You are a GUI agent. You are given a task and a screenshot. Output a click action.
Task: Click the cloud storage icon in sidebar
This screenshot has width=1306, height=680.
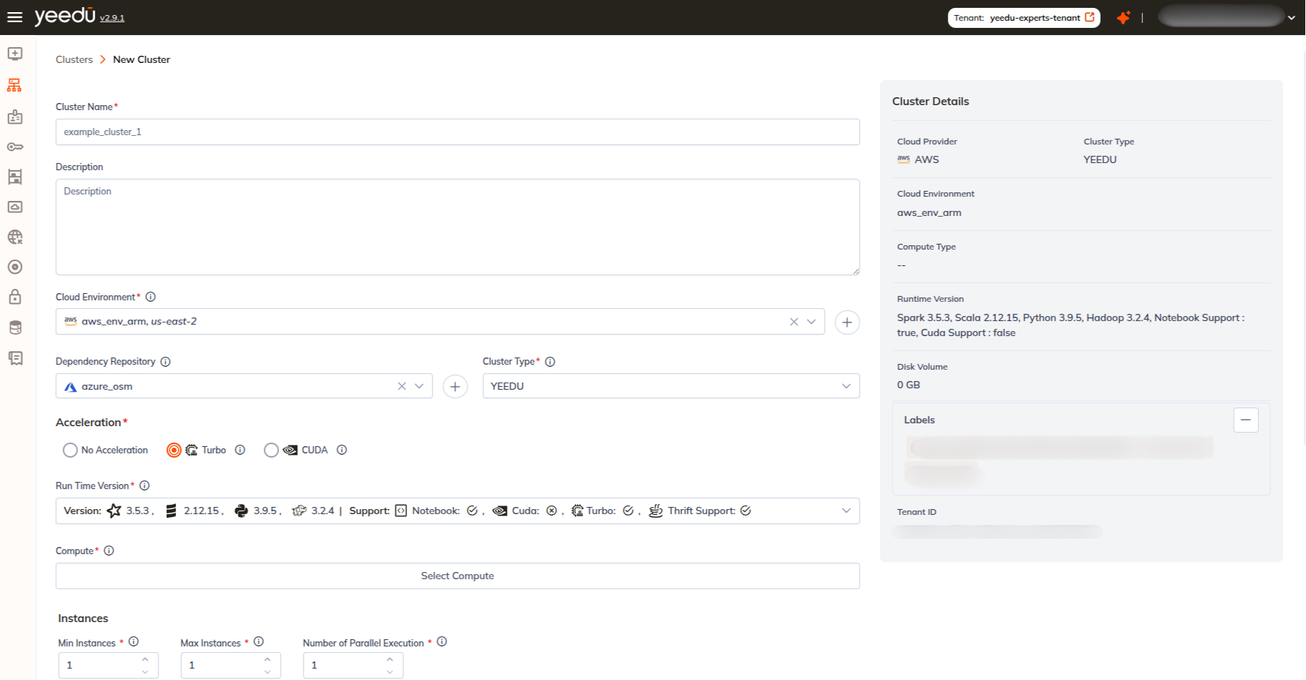(x=14, y=207)
